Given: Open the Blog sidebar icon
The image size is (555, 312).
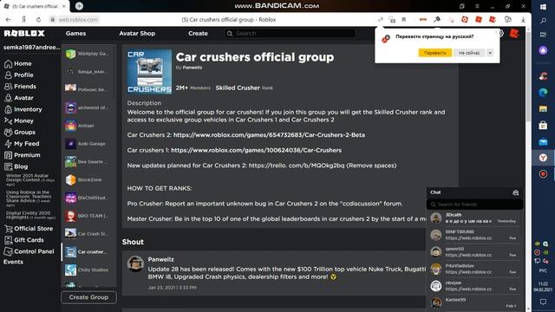Looking at the screenshot, I should coord(8,166).
